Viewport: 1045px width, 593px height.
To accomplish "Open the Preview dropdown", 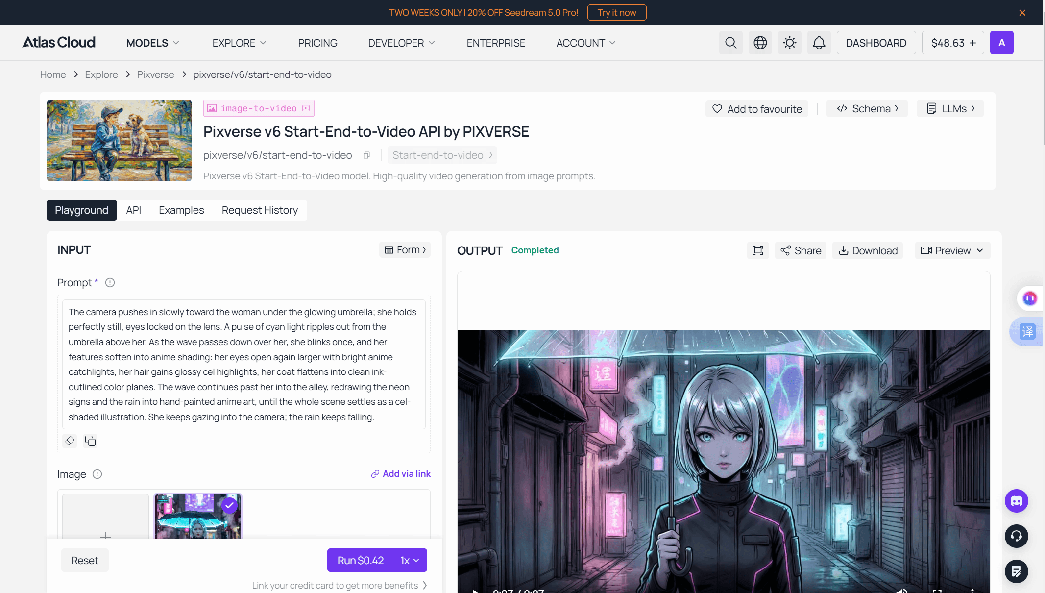I will click(952, 250).
